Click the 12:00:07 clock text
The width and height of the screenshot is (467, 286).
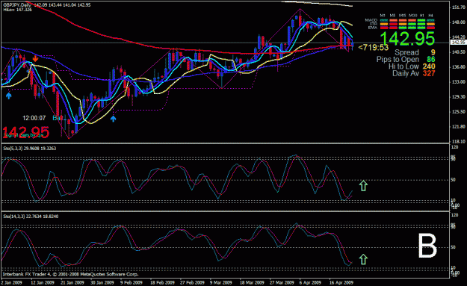pyautogui.click(x=34, y=118)
